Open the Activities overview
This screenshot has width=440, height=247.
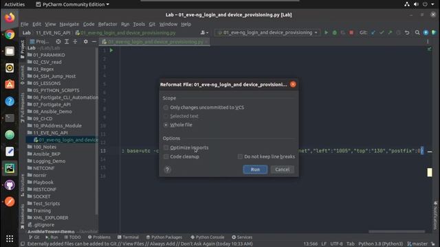tap(14, 4)
